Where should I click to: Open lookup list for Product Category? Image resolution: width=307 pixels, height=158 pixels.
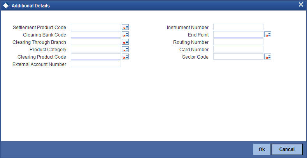(125, 49)
